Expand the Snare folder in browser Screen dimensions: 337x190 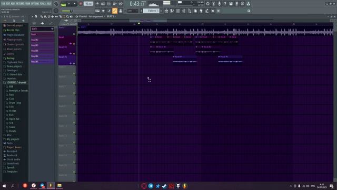(11, 127)
